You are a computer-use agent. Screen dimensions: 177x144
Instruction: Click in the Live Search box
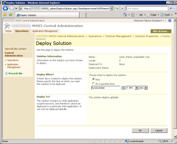[x=147, y=8]
